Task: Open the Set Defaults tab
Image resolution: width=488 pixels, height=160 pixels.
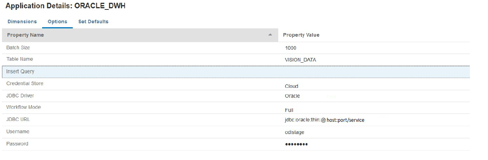Action: [93, 22]
